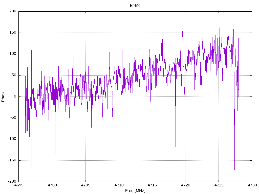This screenshot has height=194, width=259.
Task: Click x-axis tick label 4700
Action: pos(52,185)
